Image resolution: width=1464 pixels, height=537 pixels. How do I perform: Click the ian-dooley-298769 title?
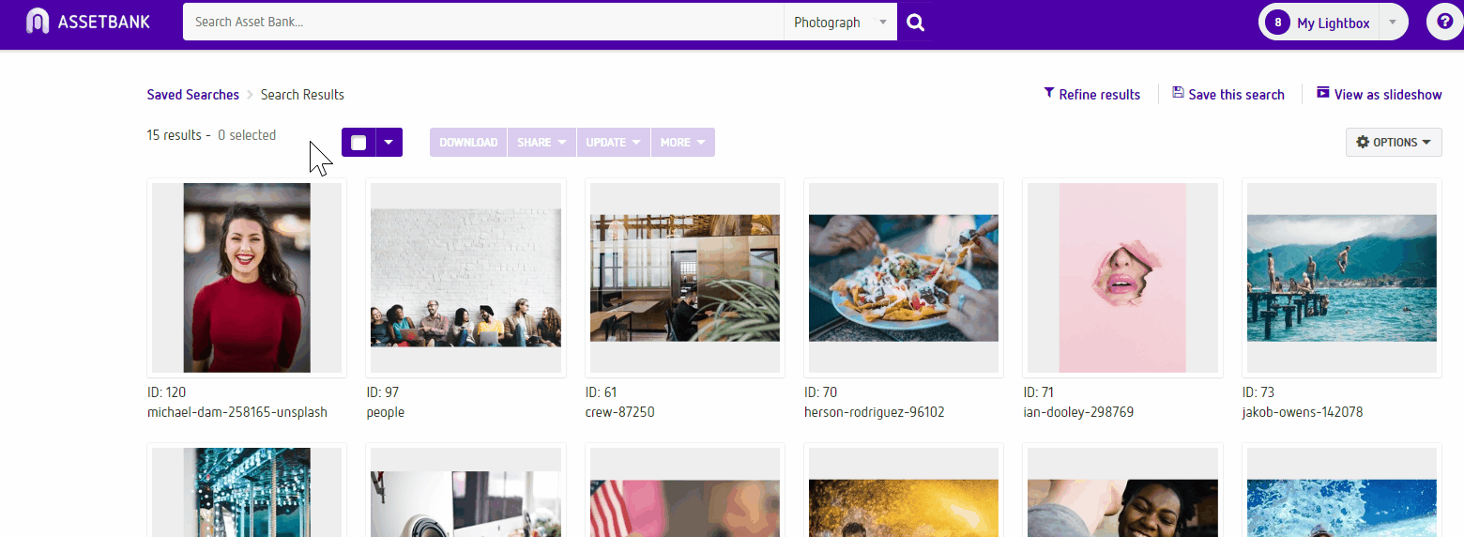(x=1078, y=412)
